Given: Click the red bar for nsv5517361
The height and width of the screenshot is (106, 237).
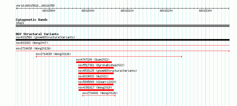Looking at the screenshot, I should coord(96,68).
